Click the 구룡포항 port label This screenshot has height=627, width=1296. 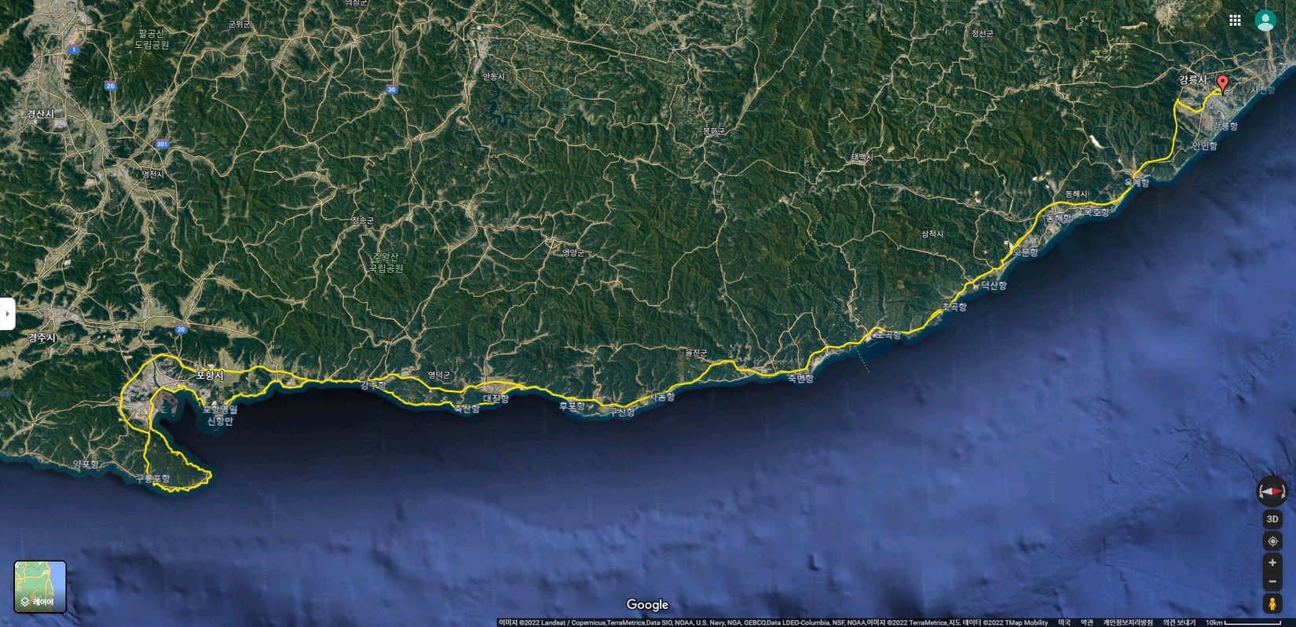pos(152,478)
